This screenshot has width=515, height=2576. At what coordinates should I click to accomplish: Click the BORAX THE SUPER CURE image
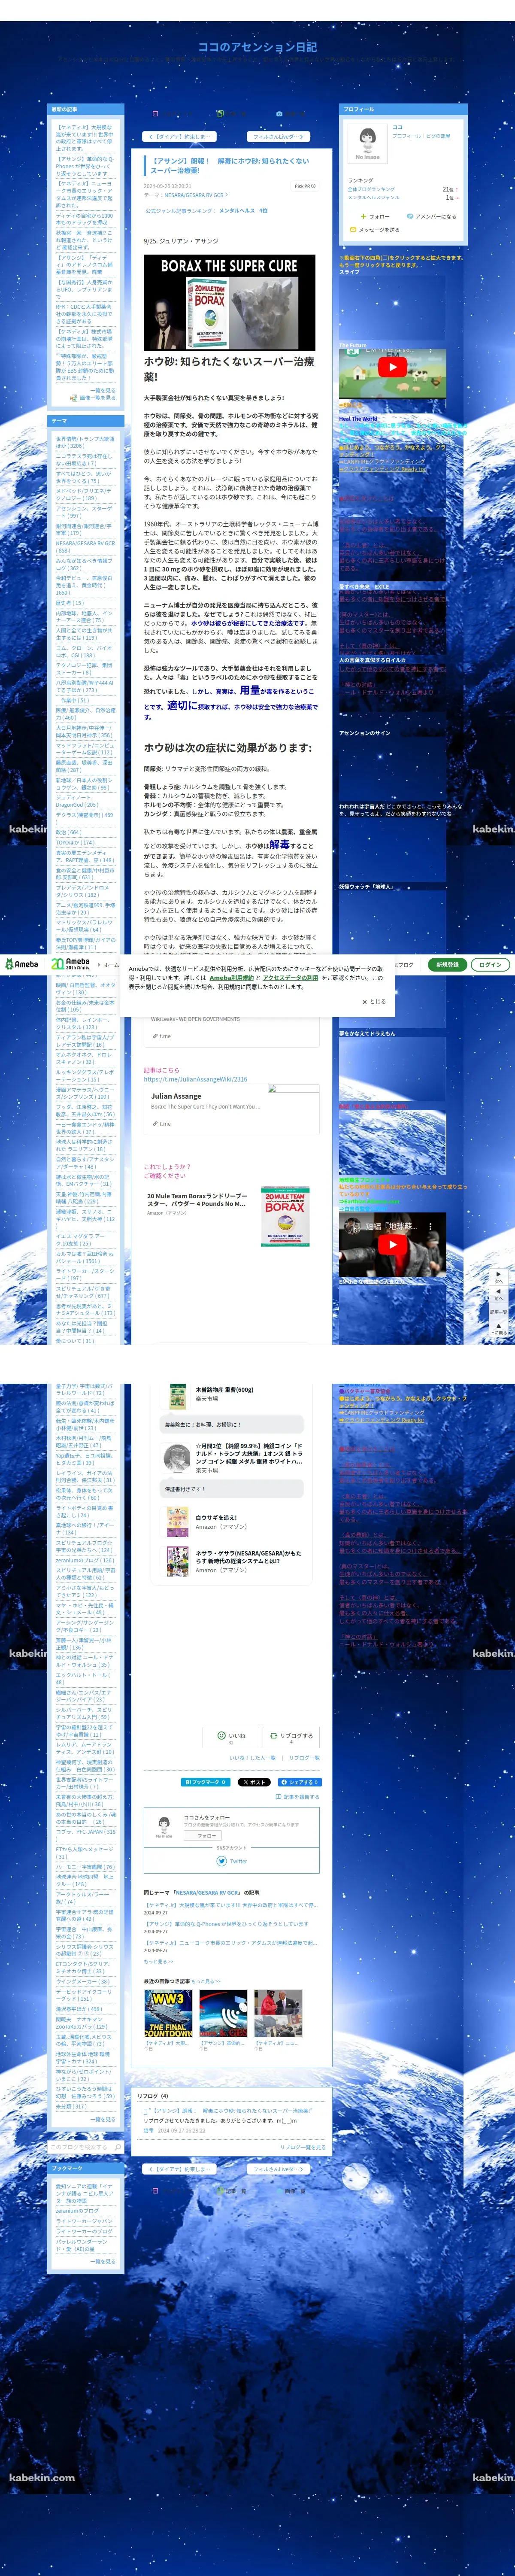tap(229, 303)
